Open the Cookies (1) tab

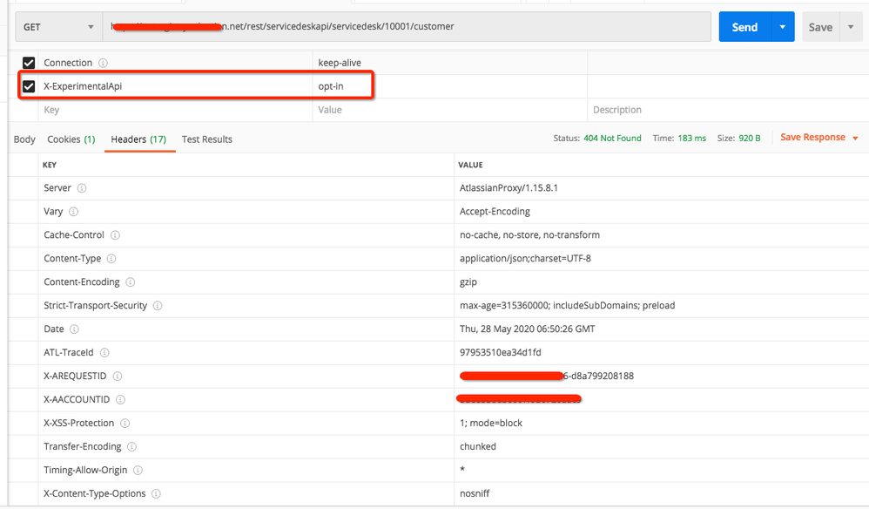click(x=71, y=139)
